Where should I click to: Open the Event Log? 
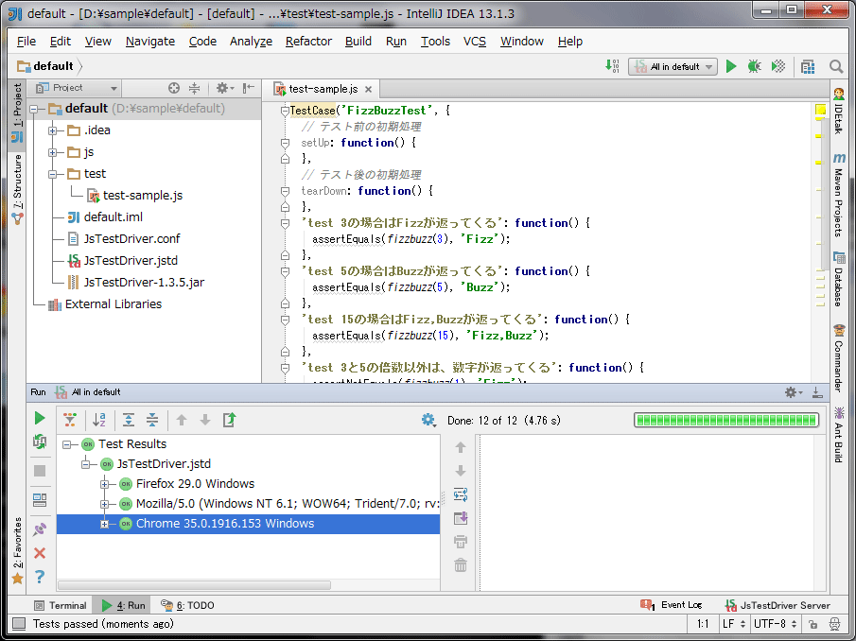coord(672,604)
